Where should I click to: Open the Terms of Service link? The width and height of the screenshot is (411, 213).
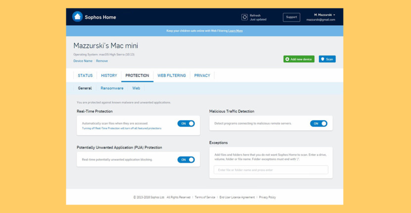pyautogui.click(x=205, y=197)
